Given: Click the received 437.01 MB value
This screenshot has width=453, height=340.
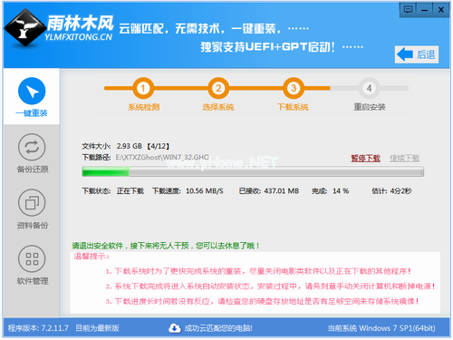Looking at the screenshot, I should click(282, 191).
